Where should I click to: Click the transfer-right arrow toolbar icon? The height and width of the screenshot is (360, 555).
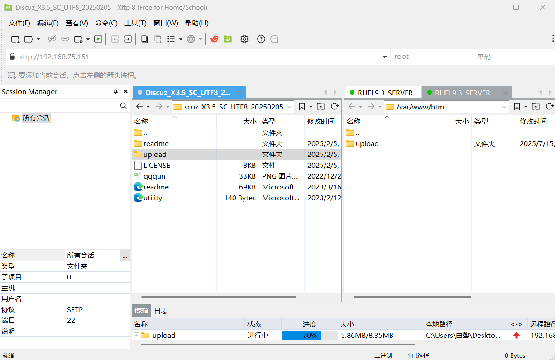pos(128,39)
